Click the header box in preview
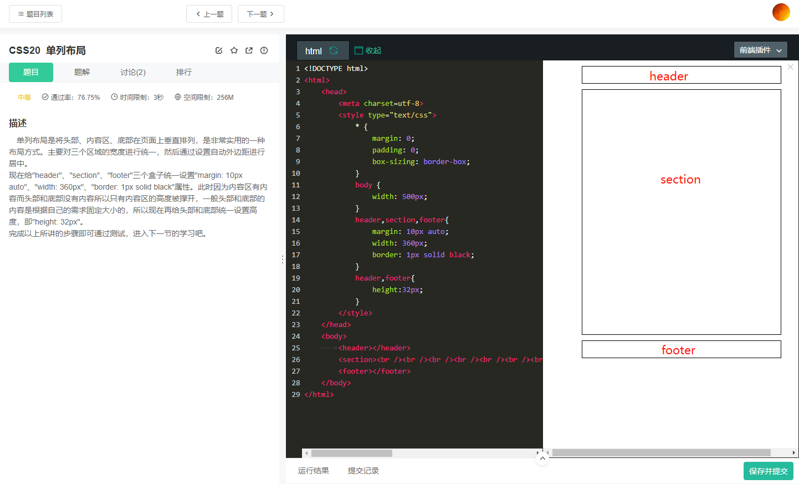The height and width of the screenshot is (484, 799). [x=682, y=75]
